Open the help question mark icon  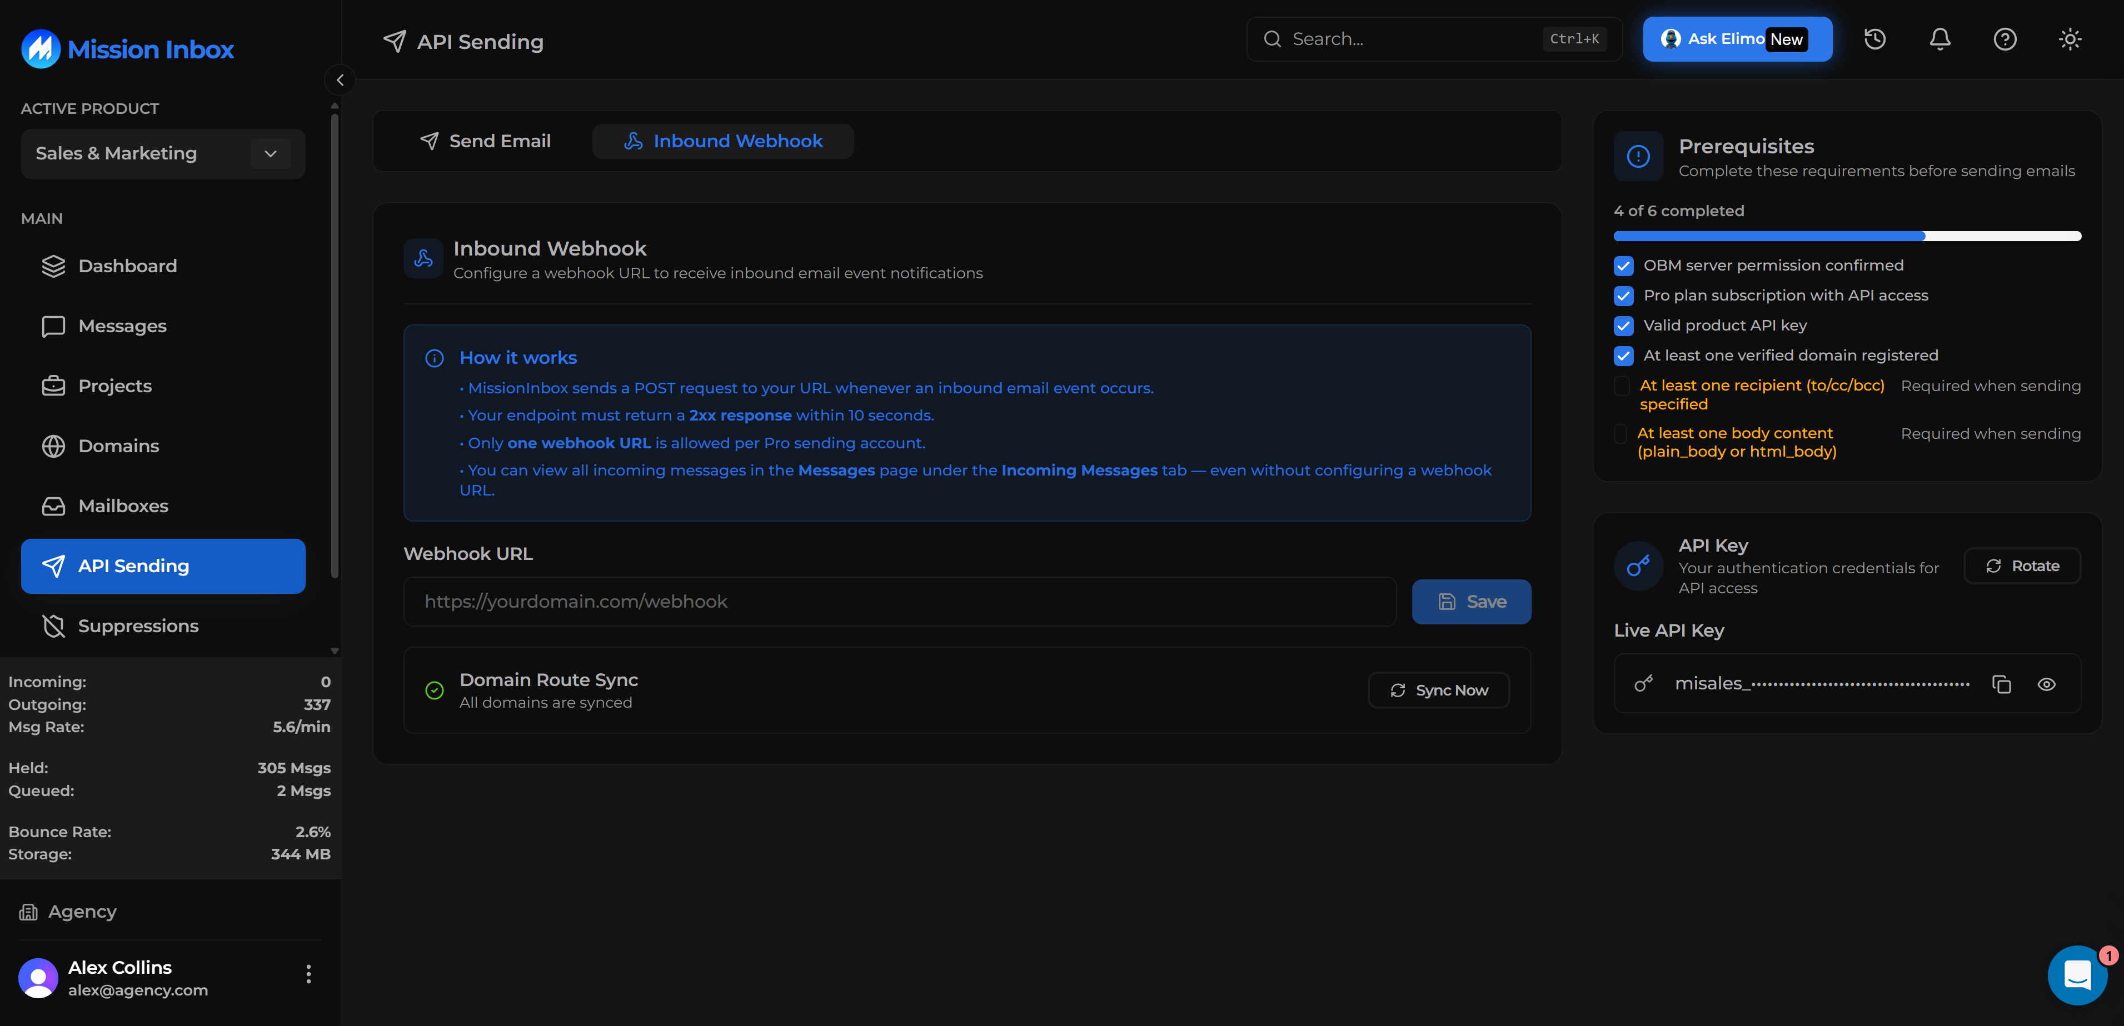point(2005,39)
